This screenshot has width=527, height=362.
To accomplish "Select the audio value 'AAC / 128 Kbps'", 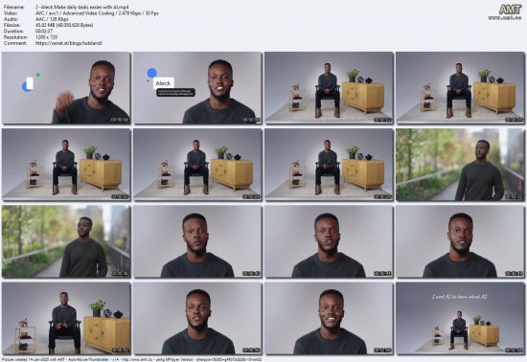I will pyautogui.click(x=52, y=19).
